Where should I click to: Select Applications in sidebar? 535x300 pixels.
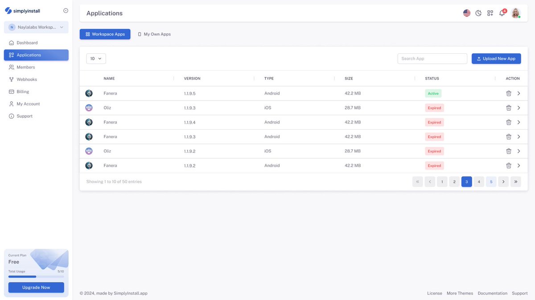click(x=36, y=55)
